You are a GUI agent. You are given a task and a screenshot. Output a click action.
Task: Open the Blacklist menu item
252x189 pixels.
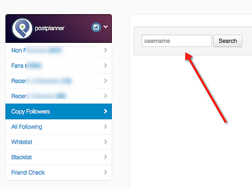coord(58,157)
